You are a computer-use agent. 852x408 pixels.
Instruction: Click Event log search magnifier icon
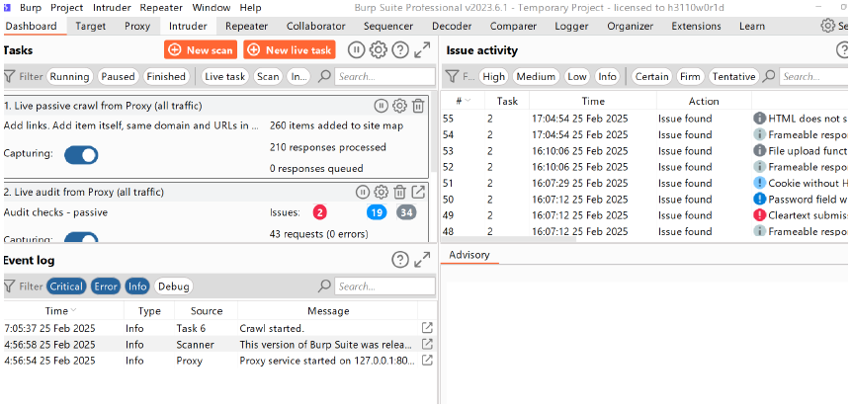coord(324,286)
